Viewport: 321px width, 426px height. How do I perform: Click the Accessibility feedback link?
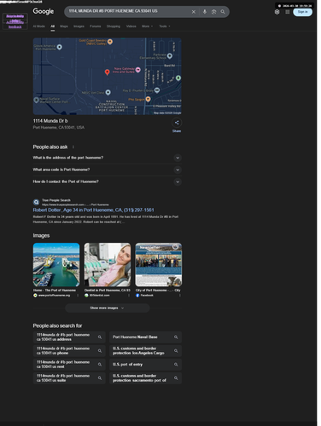tap(15, 25)
